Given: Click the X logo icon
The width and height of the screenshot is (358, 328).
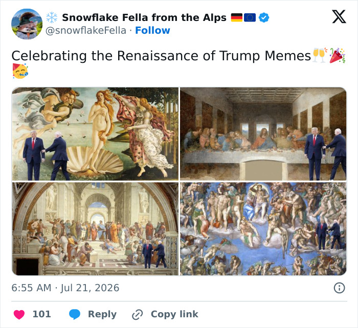Looking at the screenshot, I should [x=339, y=17].
